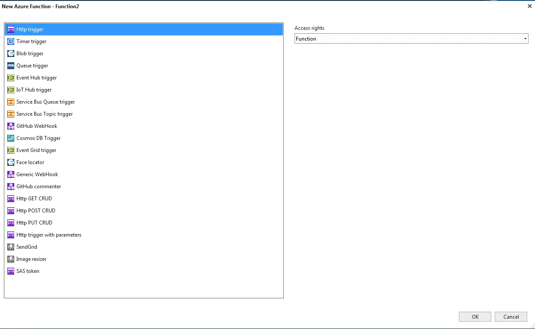Screen dimensions: 535x329
Task: Pick the Image resizer label
Action: coord(31,259)
